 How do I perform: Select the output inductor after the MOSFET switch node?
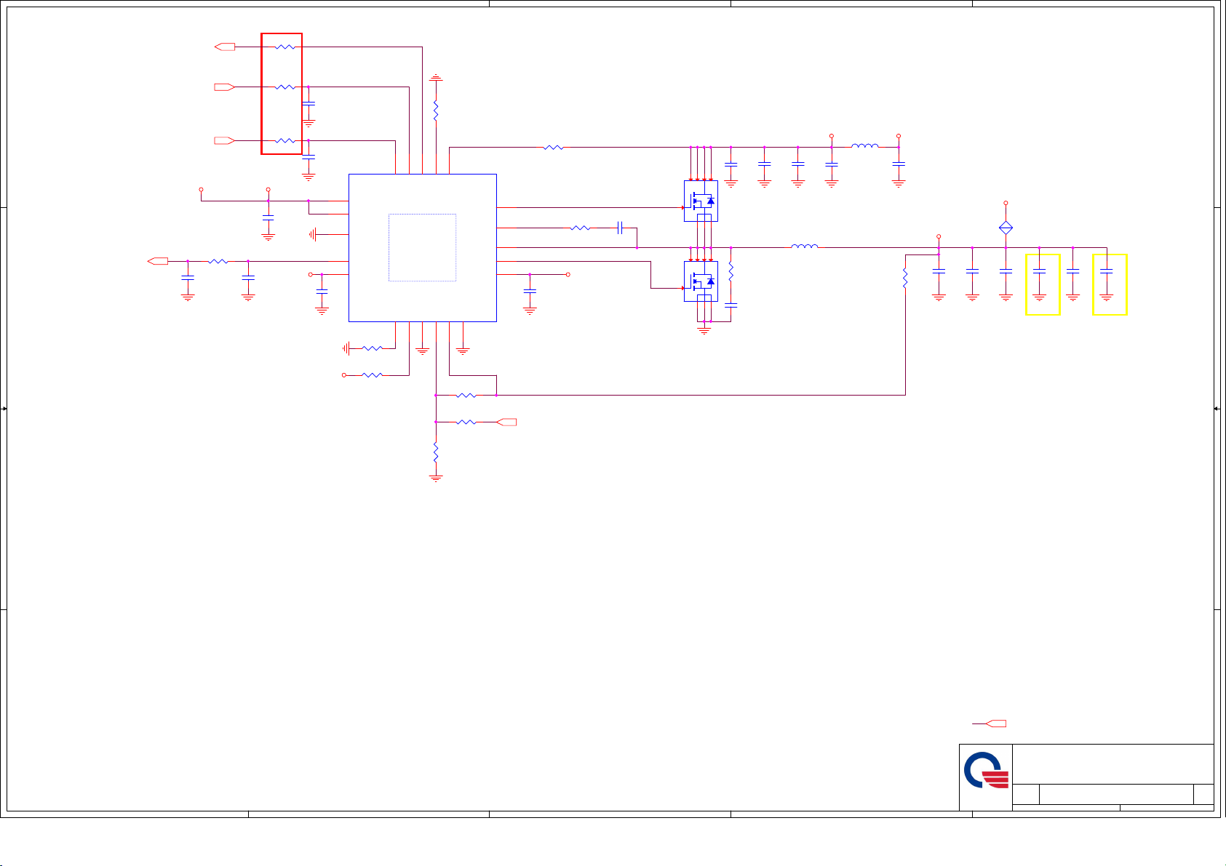point(805,246)
